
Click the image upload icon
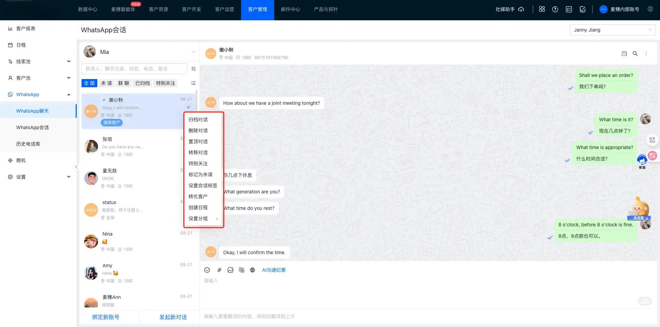click(x=230, y=270)
